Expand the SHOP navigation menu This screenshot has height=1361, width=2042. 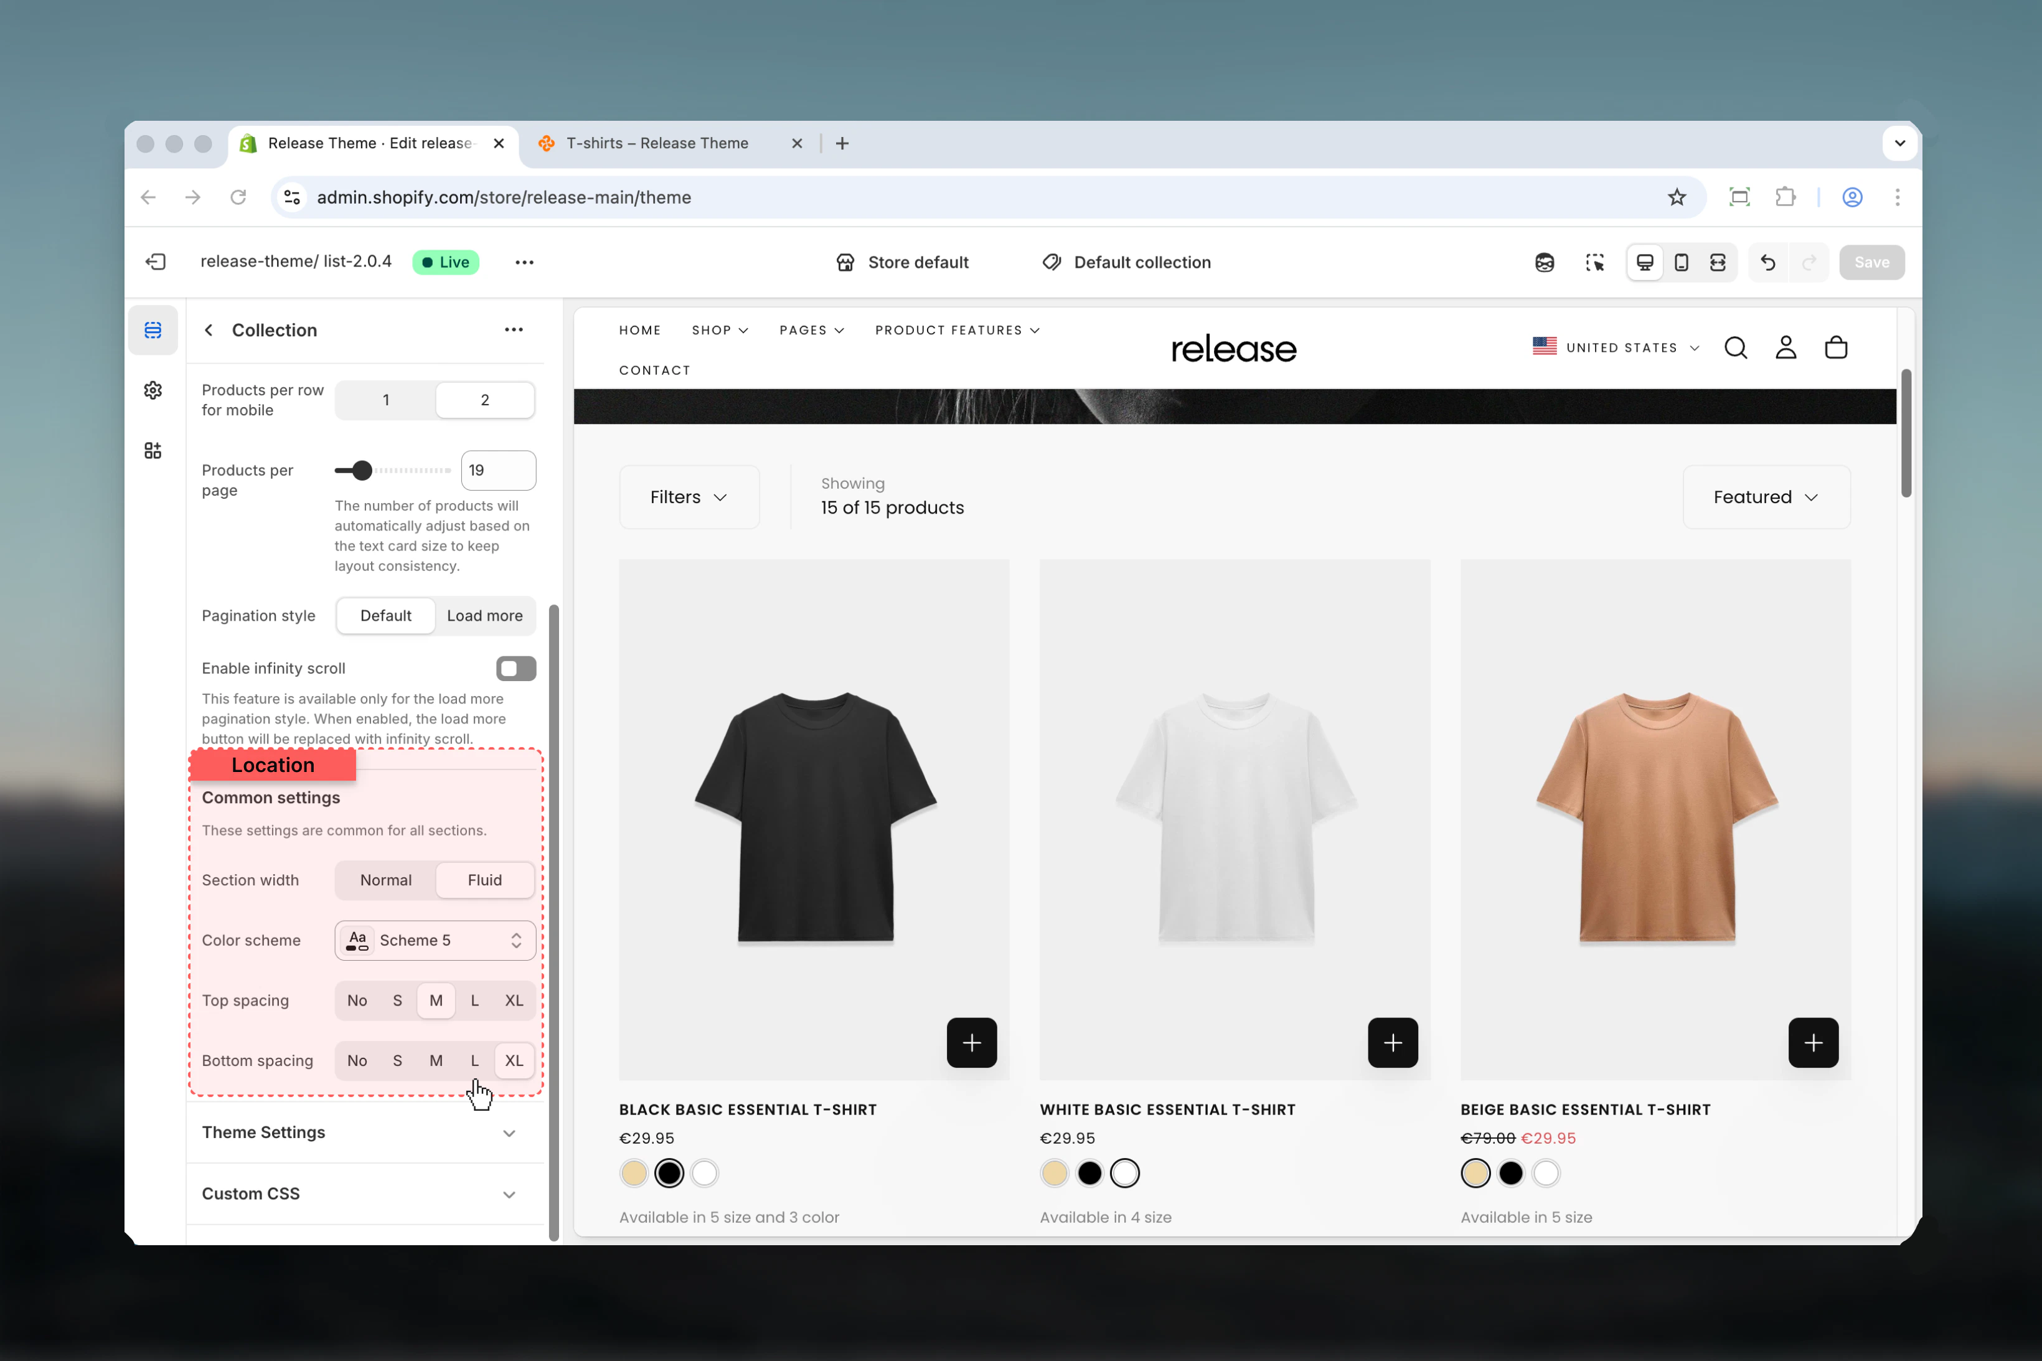coord(720,331)
